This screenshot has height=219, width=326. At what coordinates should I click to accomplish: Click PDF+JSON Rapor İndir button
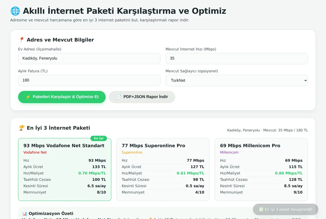[142, 97]
